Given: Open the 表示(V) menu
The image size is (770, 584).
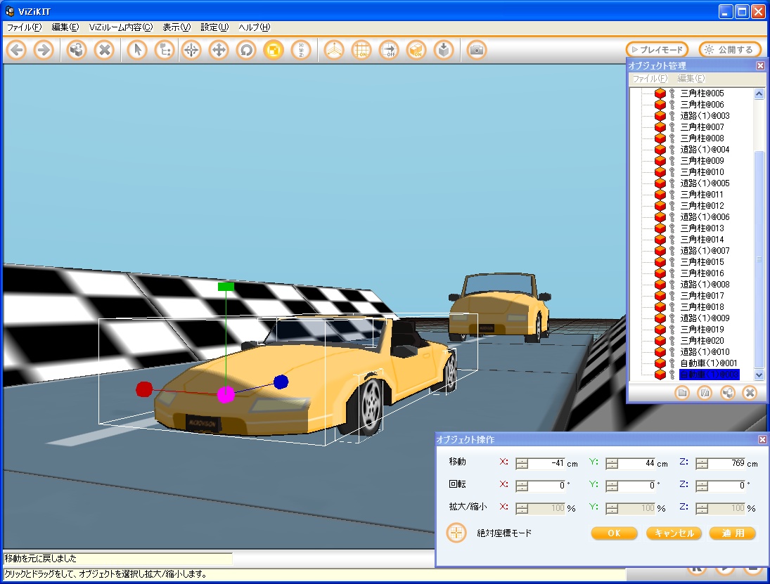Looking at the screenshot, I should [177, 27].
